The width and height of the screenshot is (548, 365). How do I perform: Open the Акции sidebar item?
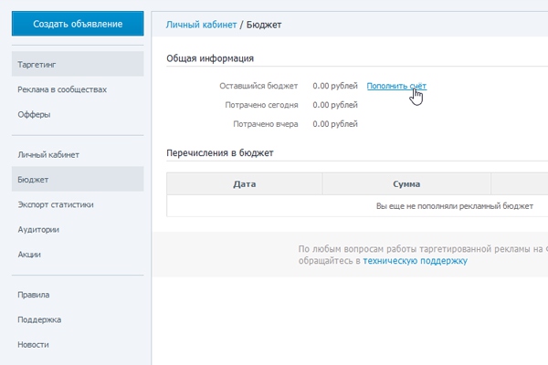[x=29, y=254]
